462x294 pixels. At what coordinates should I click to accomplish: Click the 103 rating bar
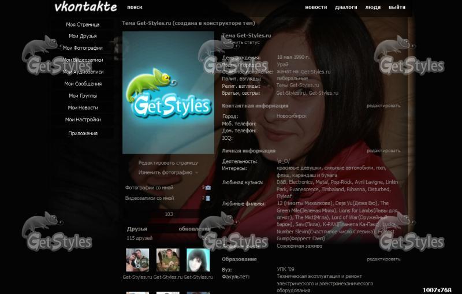click(169, 214)
